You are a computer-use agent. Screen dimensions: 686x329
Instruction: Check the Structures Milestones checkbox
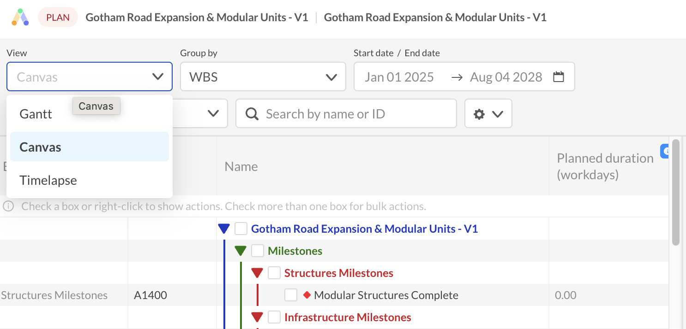[x=274, y=273]
